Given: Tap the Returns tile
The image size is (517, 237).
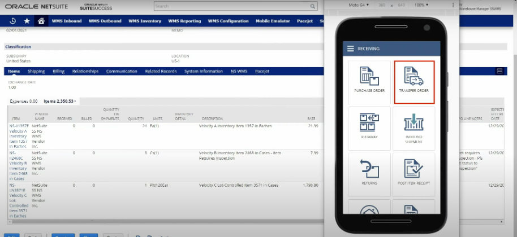Looking at the screenshot, I should tap(369, 174).
